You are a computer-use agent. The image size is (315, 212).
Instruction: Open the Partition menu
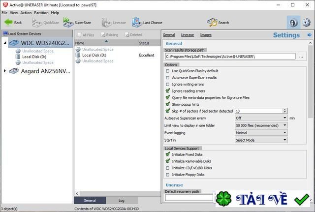[x=41, y=13]
